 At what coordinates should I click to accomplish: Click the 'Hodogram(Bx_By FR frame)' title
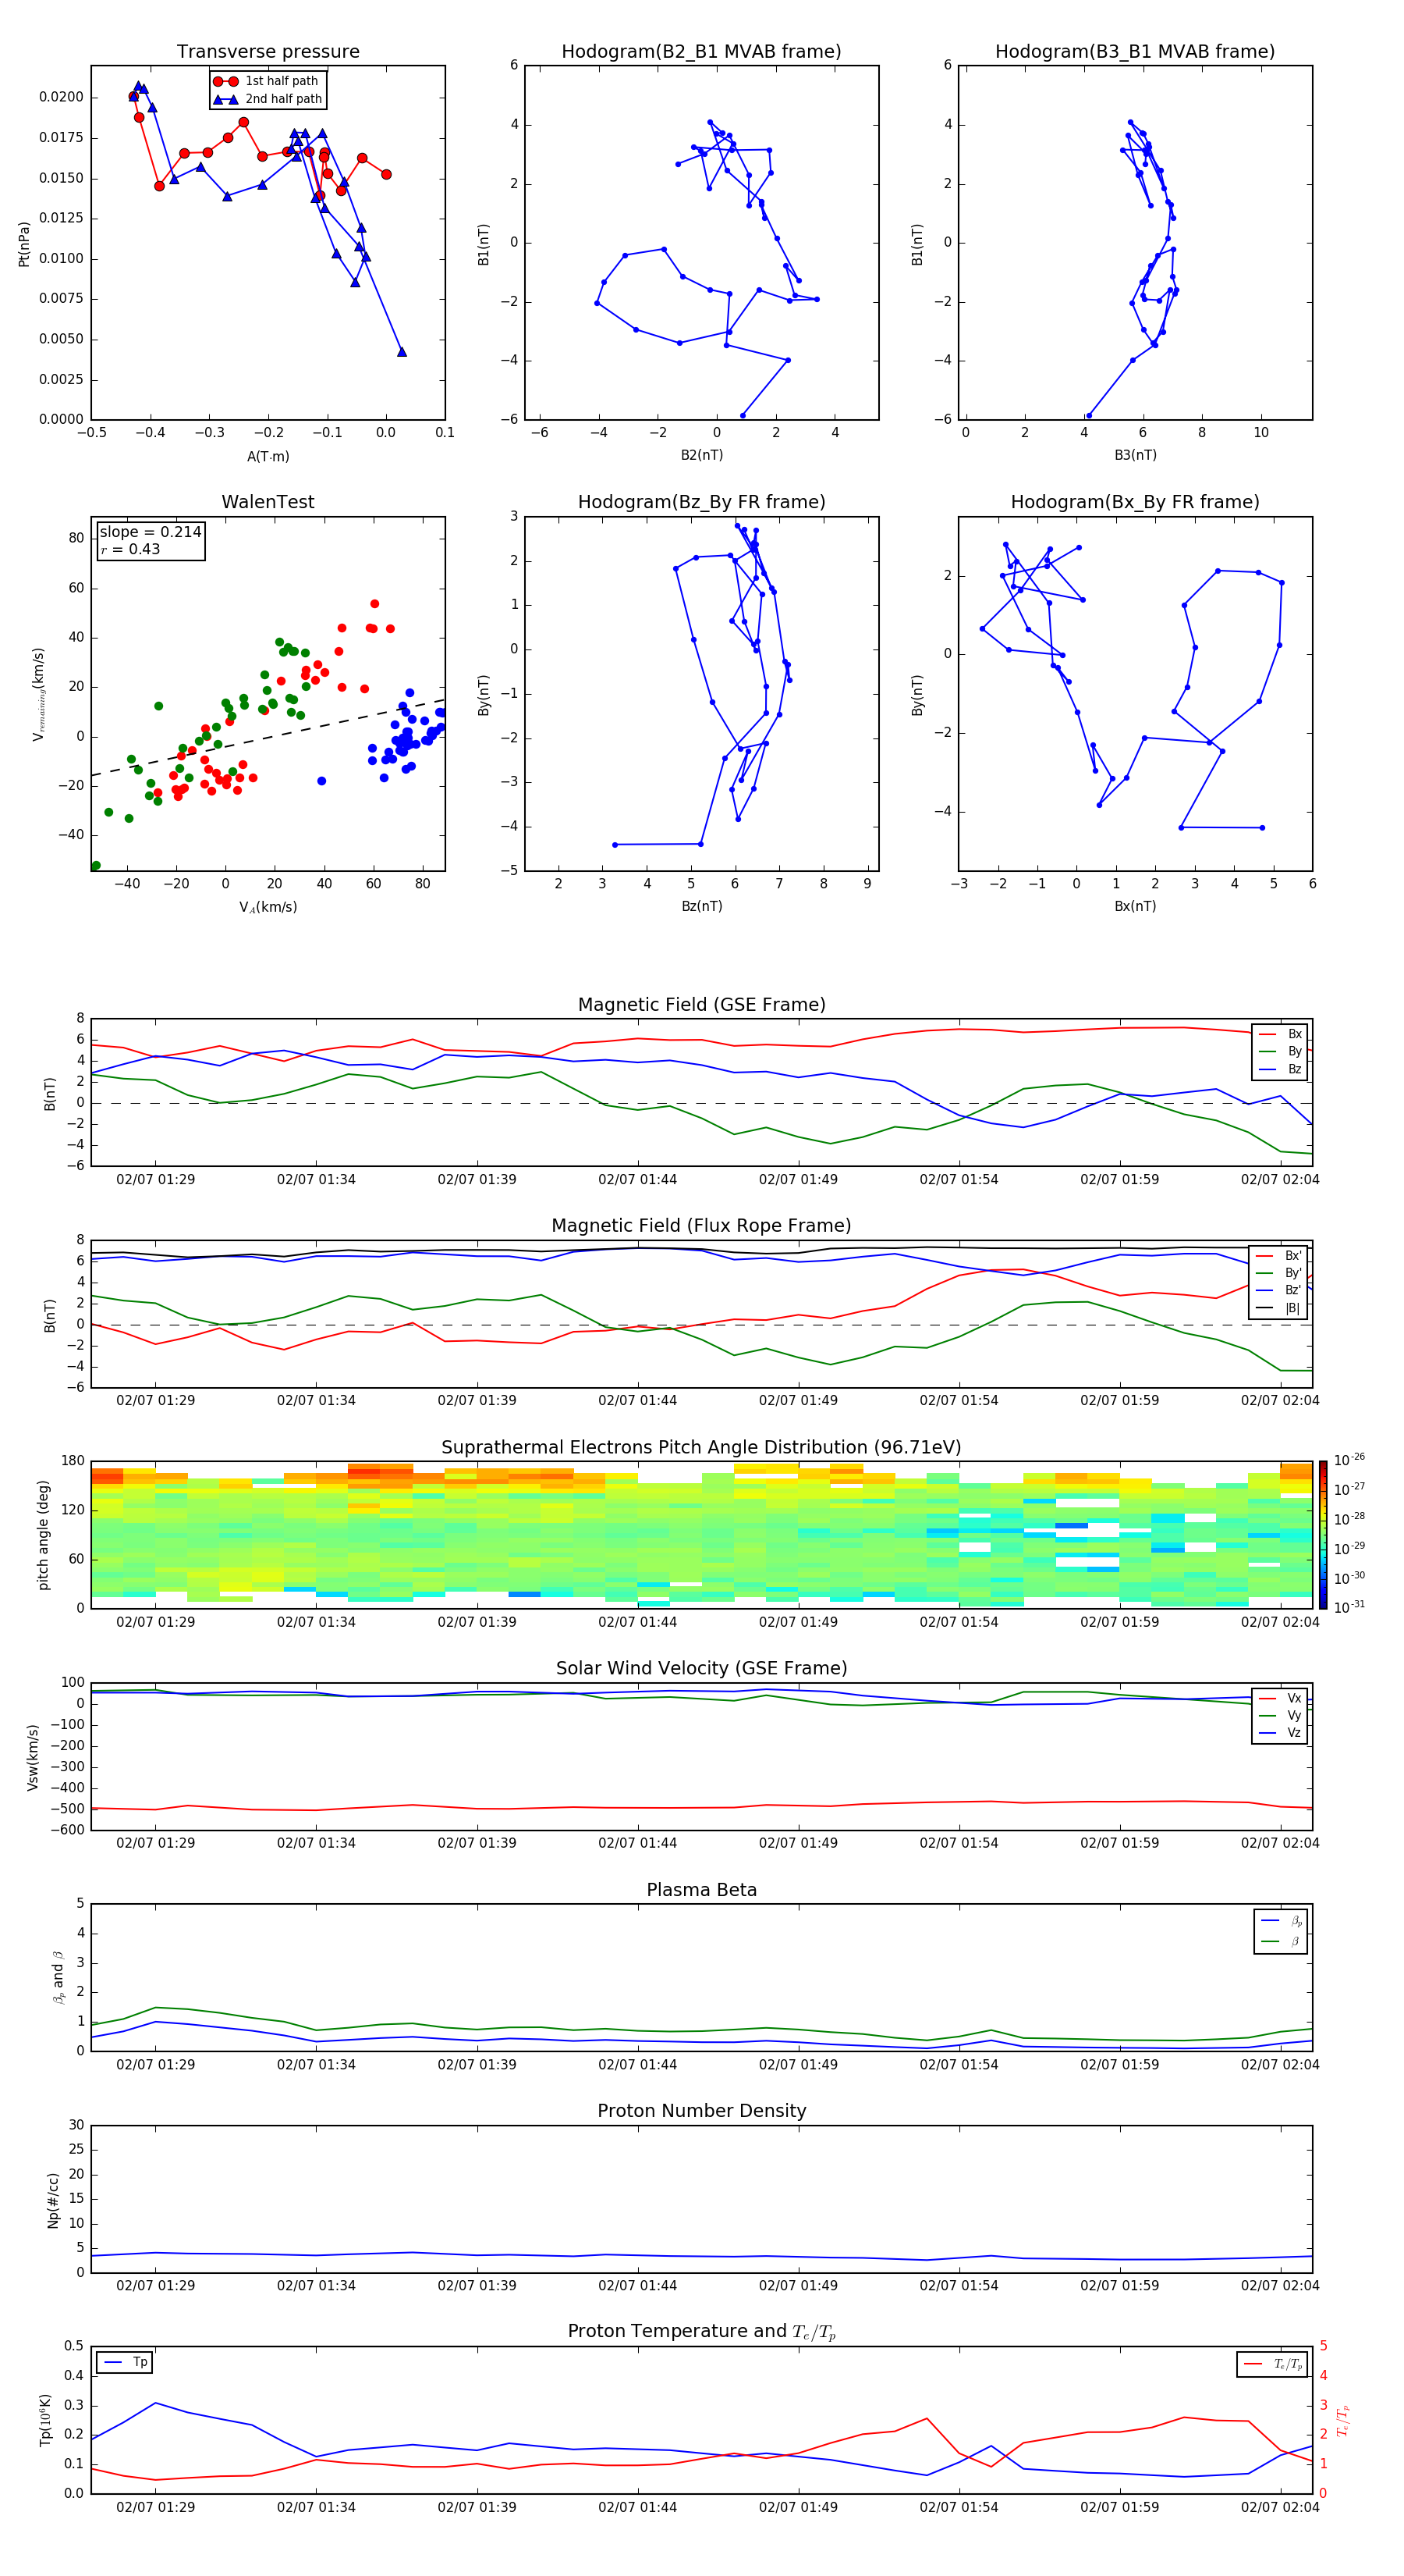tap(1135, 502)
